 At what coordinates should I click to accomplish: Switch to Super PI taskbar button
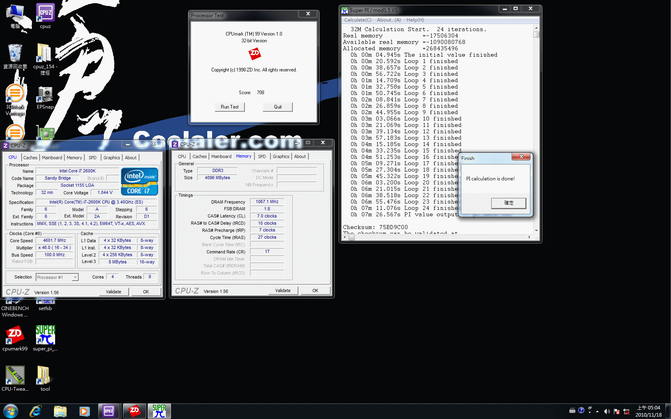point(159,411)
